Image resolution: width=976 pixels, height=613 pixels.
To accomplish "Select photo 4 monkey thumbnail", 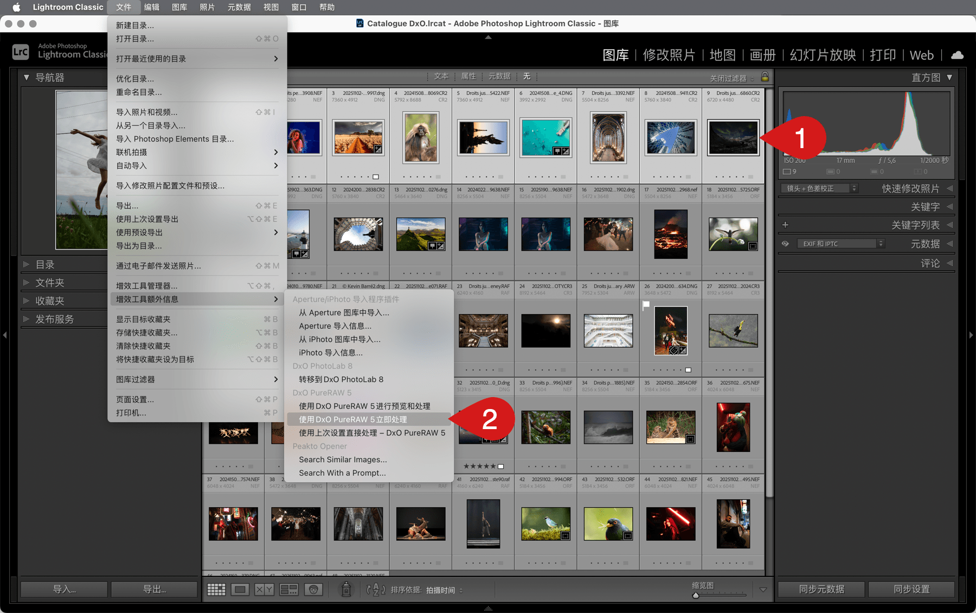I will tap(421, 138).
